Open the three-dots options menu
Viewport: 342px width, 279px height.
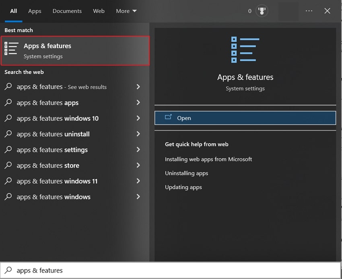click(x=309, y=11)
